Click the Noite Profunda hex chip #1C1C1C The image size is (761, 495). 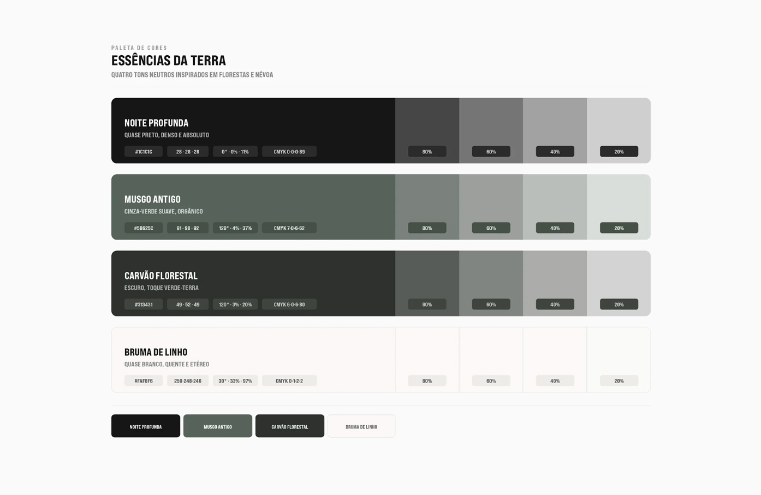144,152
